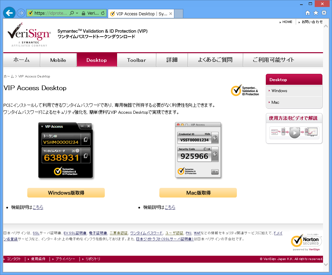Click copy icon beside 925966
This screenshot has height=275, width=332.
coord(215,154)
